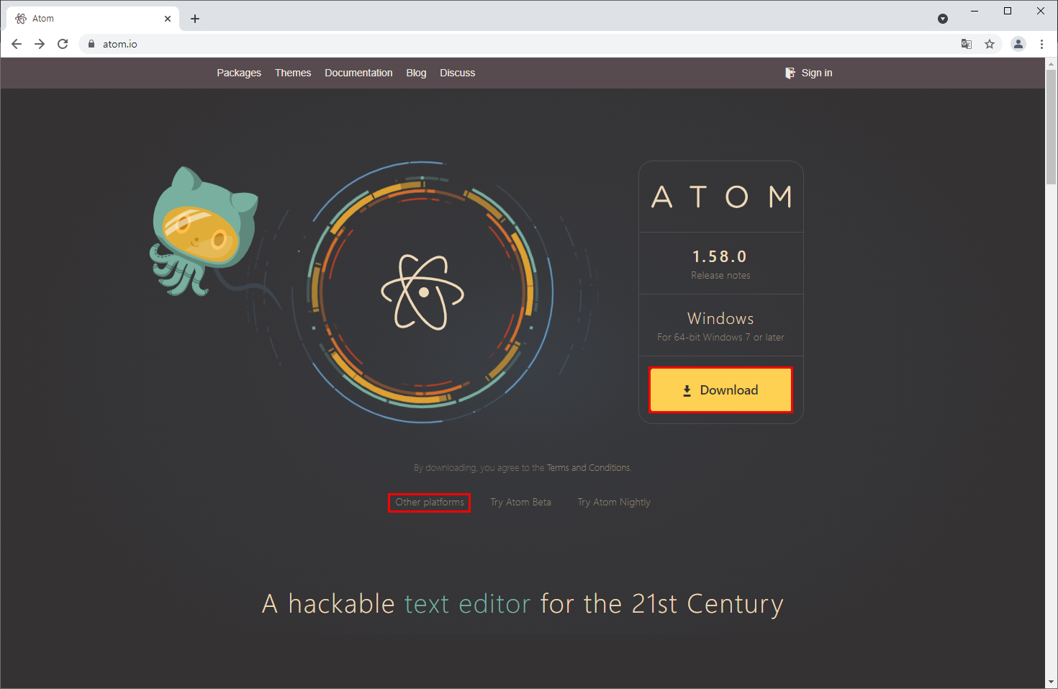The height and width of the screenshot is (689, 1058).
Task: Go back using the browser back arrow
Action: (17, 44)
